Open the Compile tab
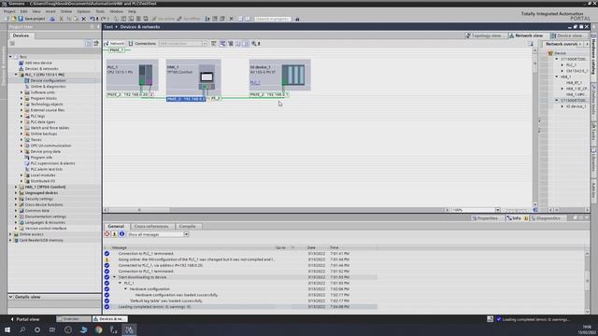Viewport: 598px width, 336px height. 187,226
